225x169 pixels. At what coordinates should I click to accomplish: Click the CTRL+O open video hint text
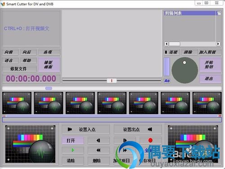(27, 28)
